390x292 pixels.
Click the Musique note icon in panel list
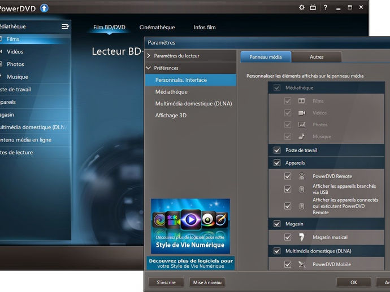coord(301,136)
